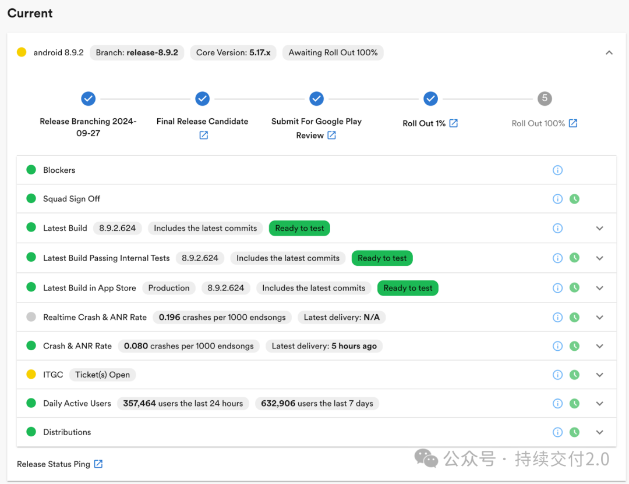
Task: Open info icon for Latest Build in App Store
Action: [557, 288]
